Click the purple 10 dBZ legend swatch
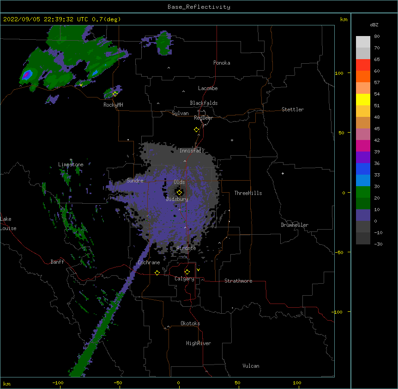Screen dimensions: 398x389 pos(363,215)
